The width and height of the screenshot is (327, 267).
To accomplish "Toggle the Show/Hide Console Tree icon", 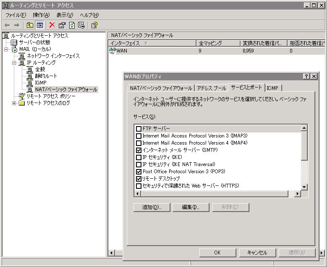I will (x=39, y=25).
